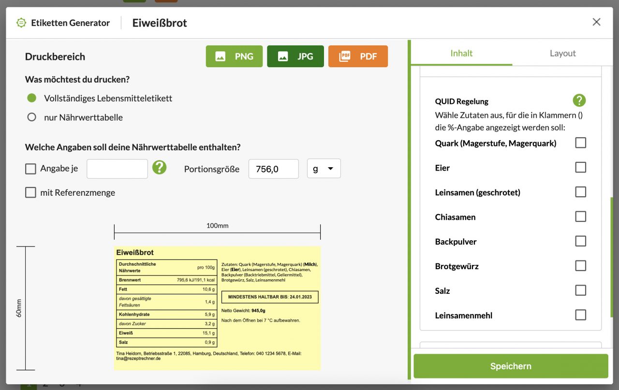This screenshot has height=390, width=619.
Task: Open the unit dropdown showing g
Action: click(324, 168)
